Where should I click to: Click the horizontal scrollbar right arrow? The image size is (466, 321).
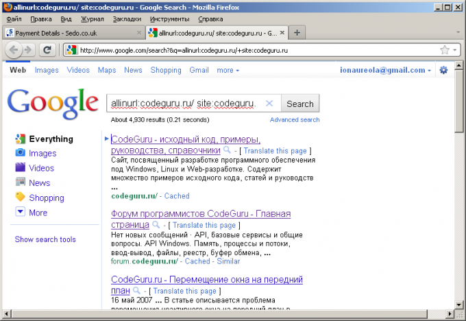[x=450, y=314]
